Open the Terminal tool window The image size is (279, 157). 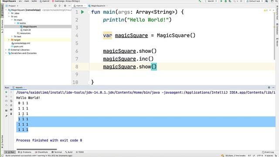coord(57,152)
